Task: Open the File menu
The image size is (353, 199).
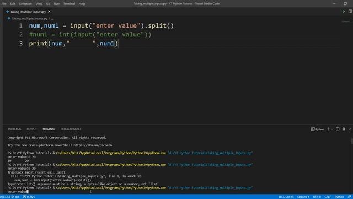Action: click(4, 4)
